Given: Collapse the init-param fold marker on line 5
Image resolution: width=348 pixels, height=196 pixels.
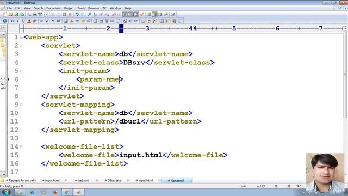Looking at the screenshot, I should [21, 71].
